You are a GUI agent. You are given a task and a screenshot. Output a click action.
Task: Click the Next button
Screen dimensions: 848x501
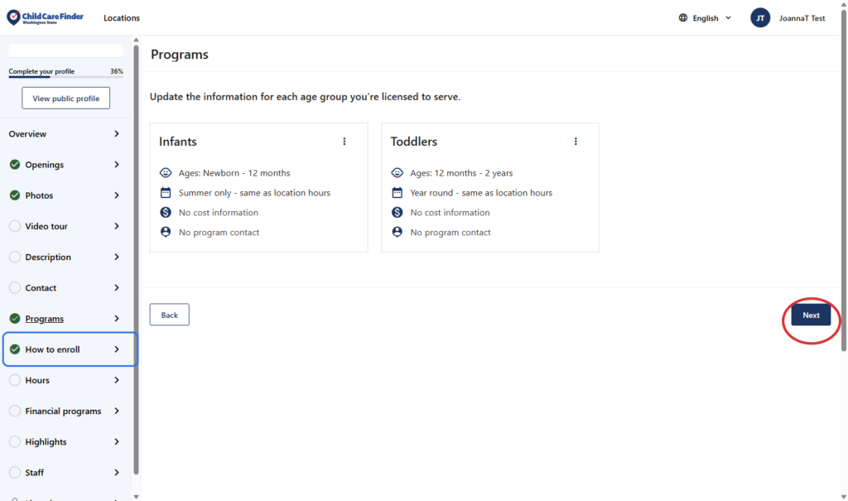811,315
